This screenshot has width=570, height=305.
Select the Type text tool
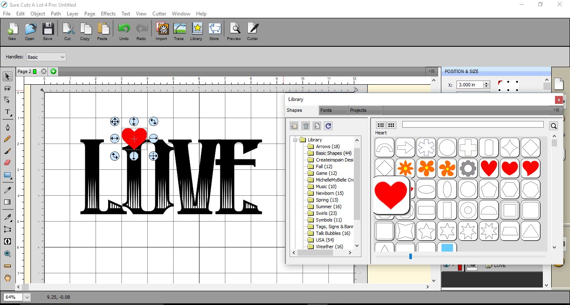(x=7, y=112)
